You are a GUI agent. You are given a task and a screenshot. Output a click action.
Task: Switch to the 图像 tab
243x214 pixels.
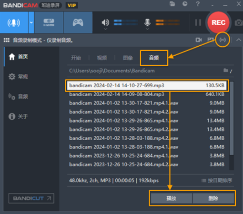tap(128, 58)
